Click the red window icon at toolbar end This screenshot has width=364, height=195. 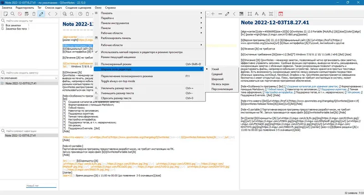281,14
